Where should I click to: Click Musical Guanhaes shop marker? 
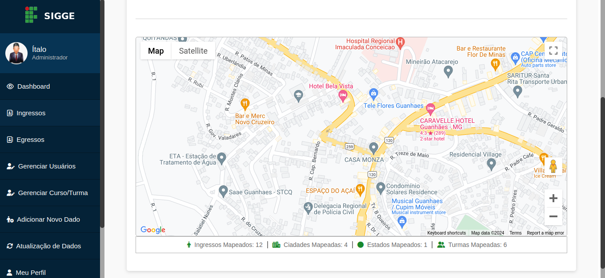[x=402, y=221]
